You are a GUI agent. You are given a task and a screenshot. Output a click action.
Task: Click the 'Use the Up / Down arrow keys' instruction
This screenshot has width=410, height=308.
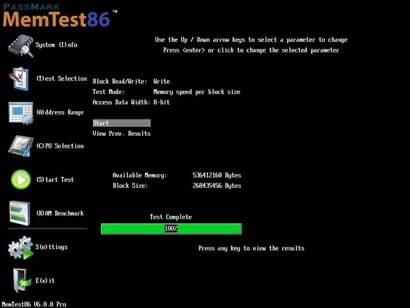251,40
